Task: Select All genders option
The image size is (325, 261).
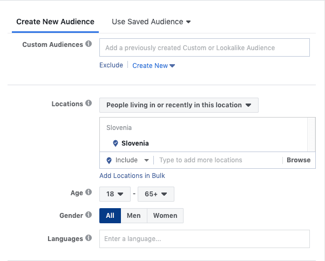Action: 110,216
